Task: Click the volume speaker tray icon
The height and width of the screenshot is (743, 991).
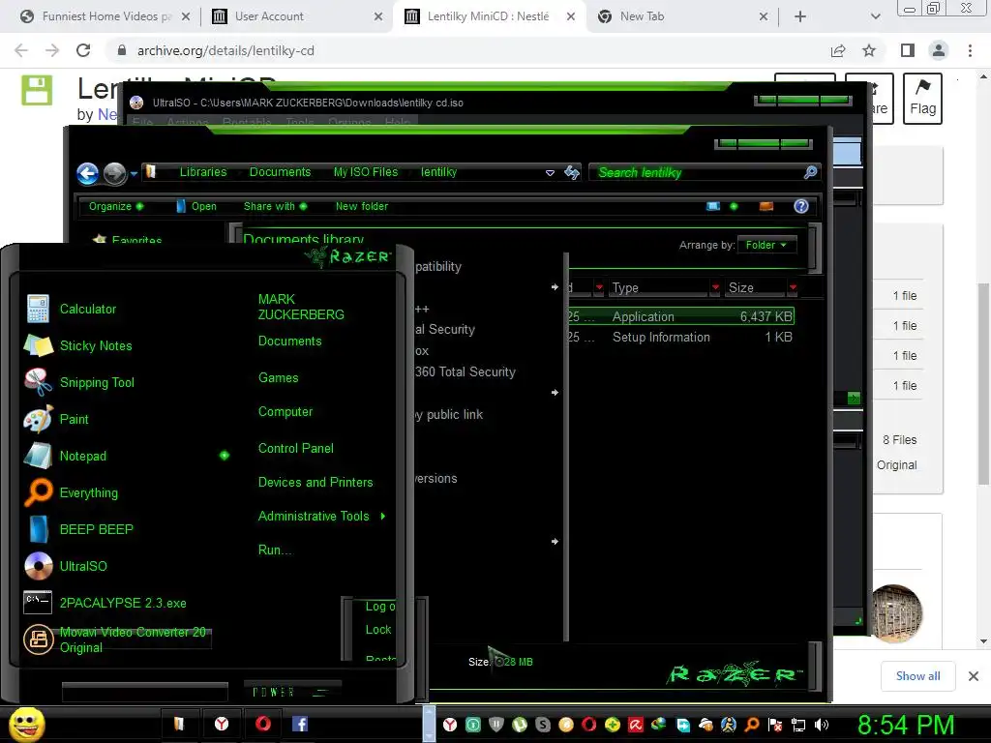Action: (821, 725)
